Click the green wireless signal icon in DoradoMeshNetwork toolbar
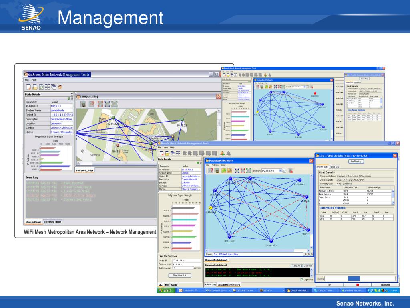Screen dimensions: 410x308 tap(224, 171)
